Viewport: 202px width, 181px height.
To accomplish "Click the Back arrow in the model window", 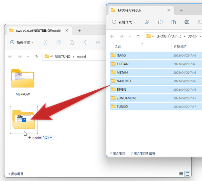I will (10, 56).
